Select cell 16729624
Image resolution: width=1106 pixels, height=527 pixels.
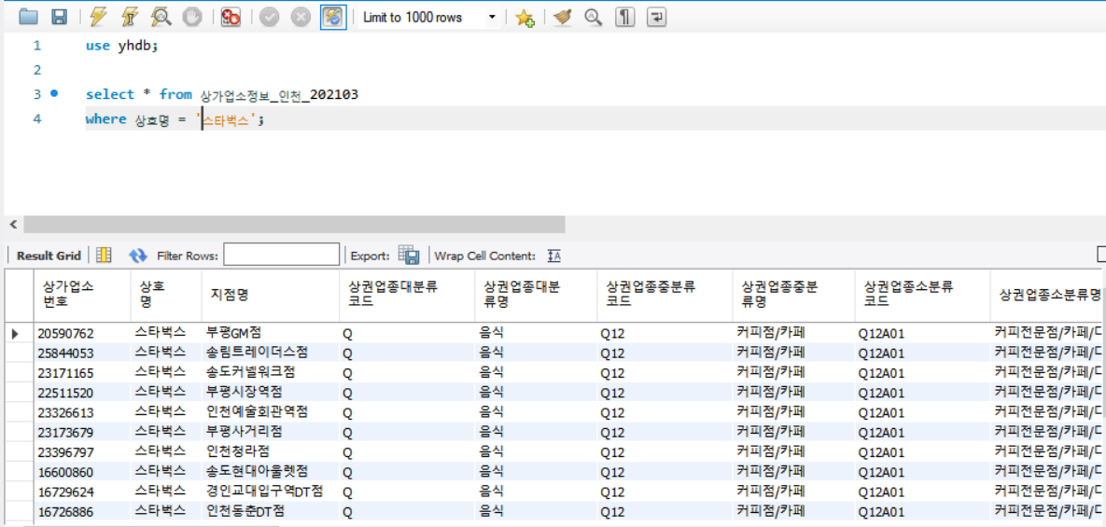point(81,491)
